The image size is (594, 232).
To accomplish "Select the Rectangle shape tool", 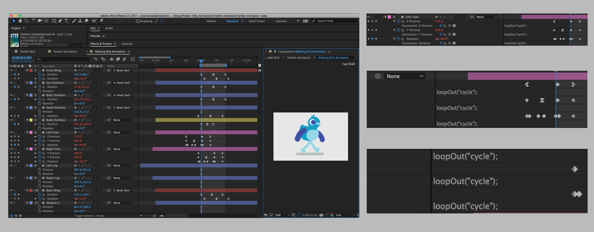I will (54, 21).
